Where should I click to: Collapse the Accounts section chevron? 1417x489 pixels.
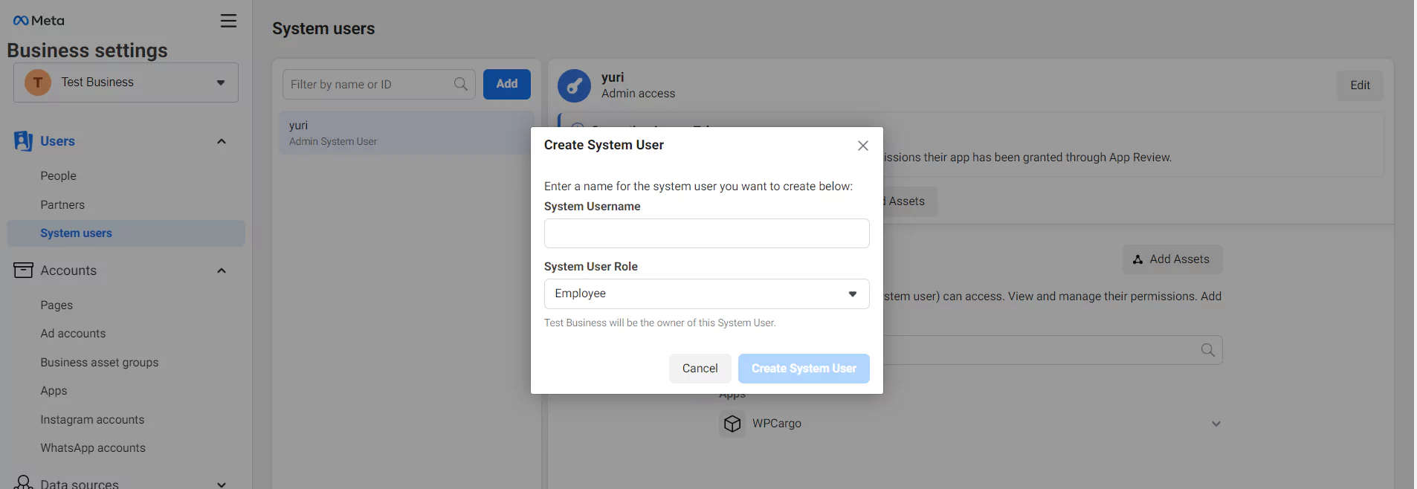(x=221, y=271)
